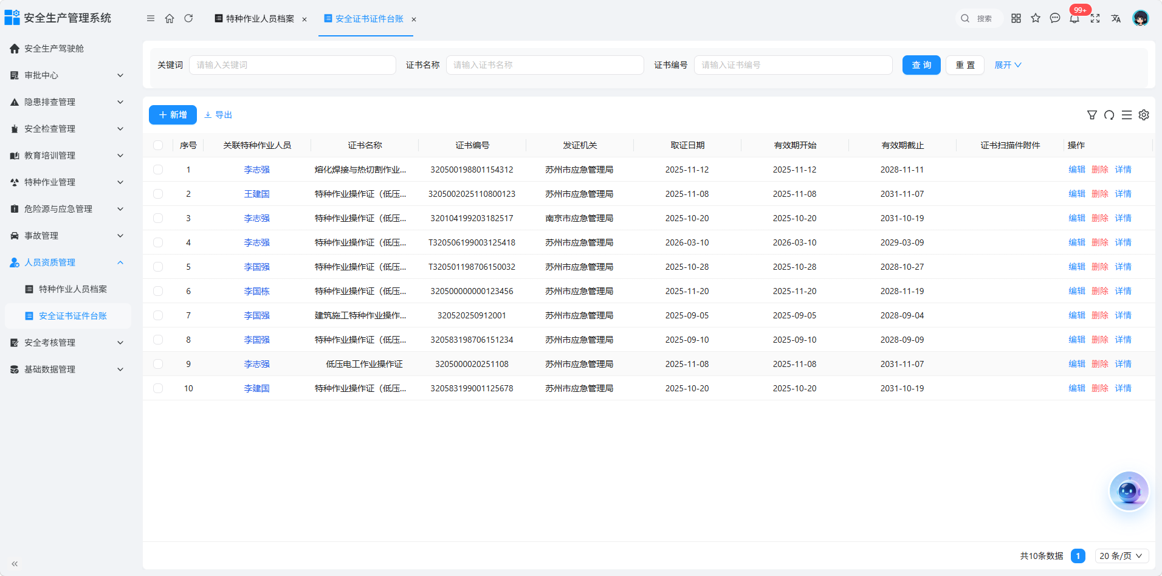Image resolution: width=1162 pixels, height=576 pixels.
Task: Select checkbox for row 10 李建国
Action: pos(158,388)
